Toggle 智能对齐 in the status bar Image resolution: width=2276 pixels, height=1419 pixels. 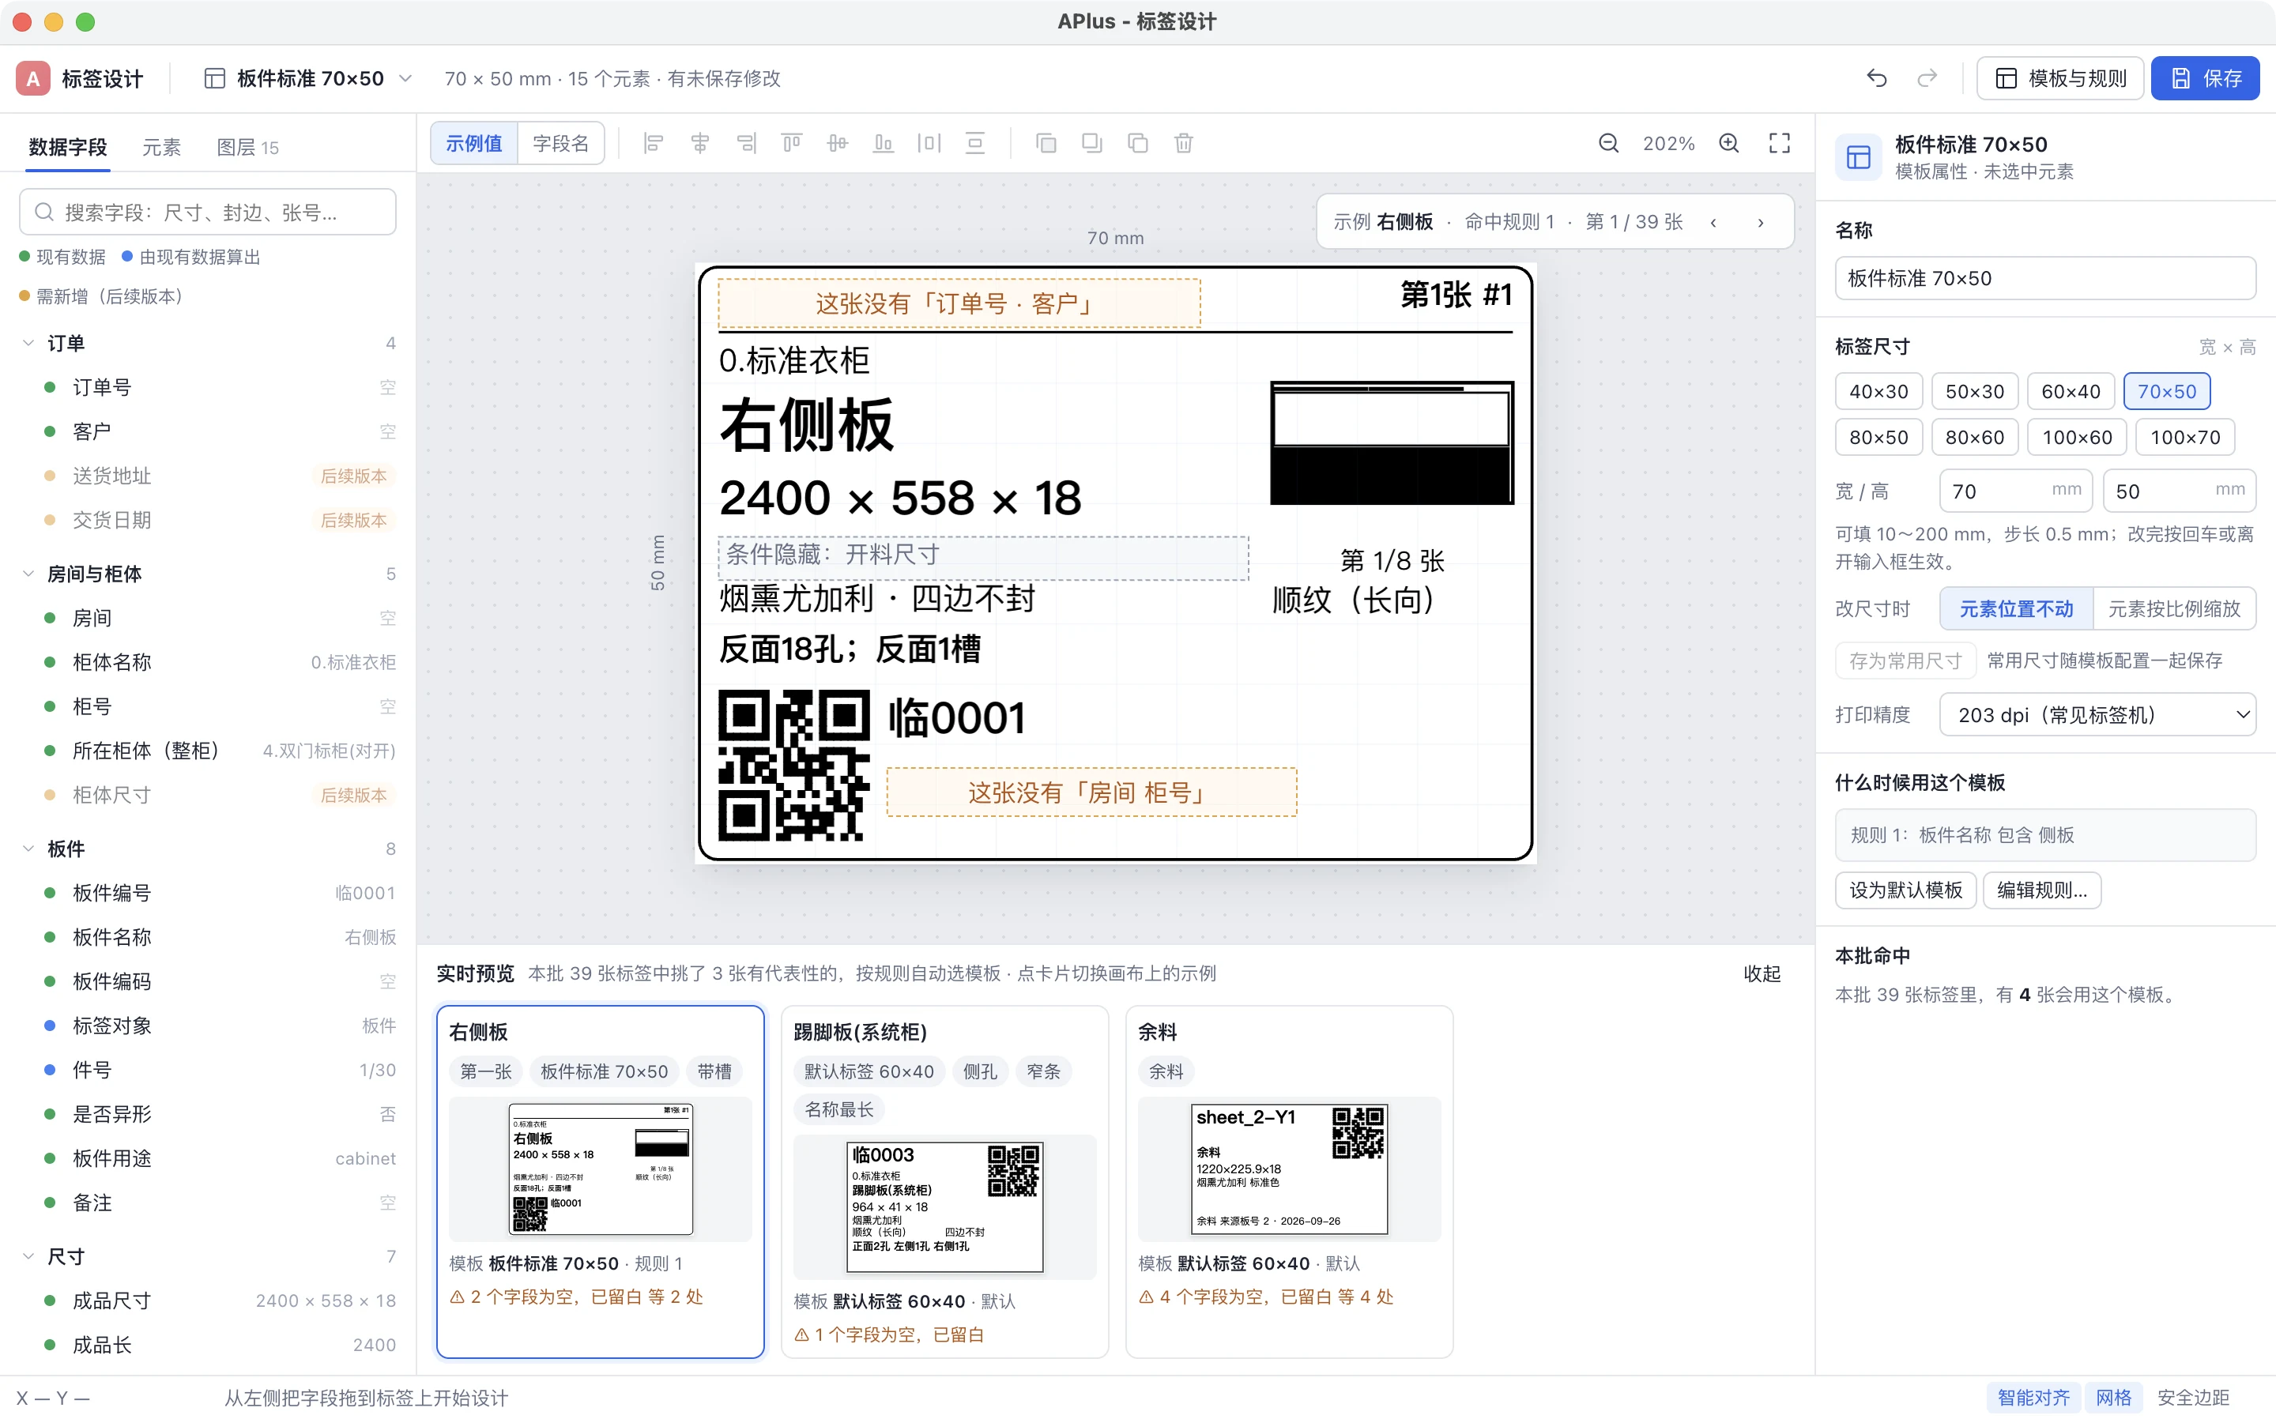point(2033,1398)
